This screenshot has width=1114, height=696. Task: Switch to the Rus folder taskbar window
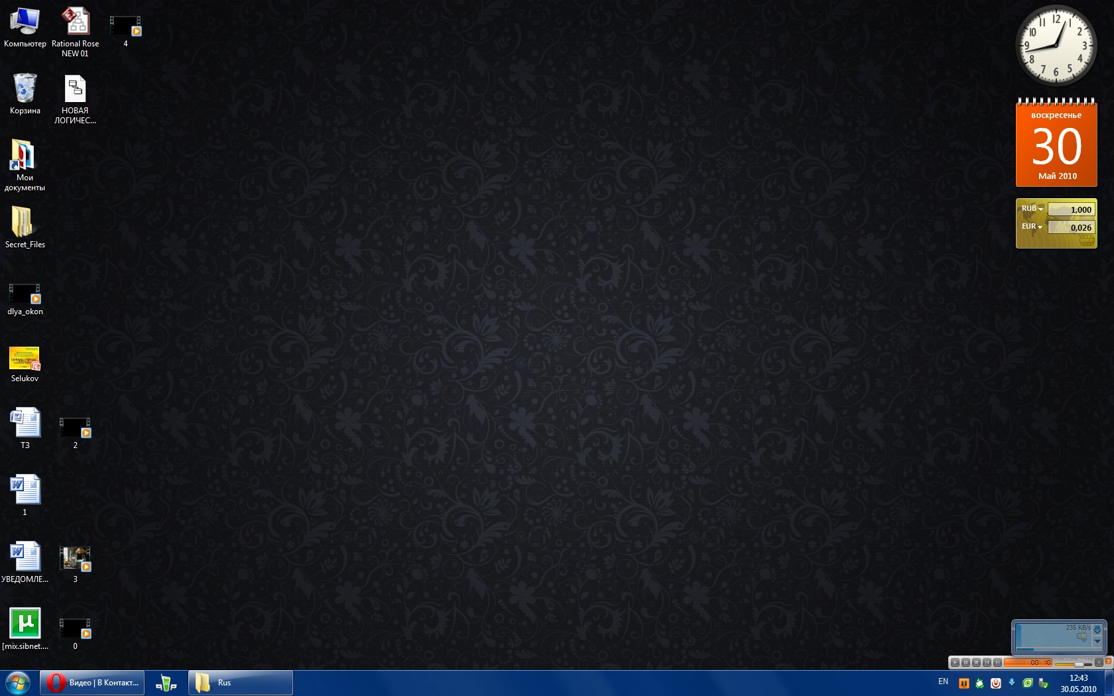pos(241,683)
